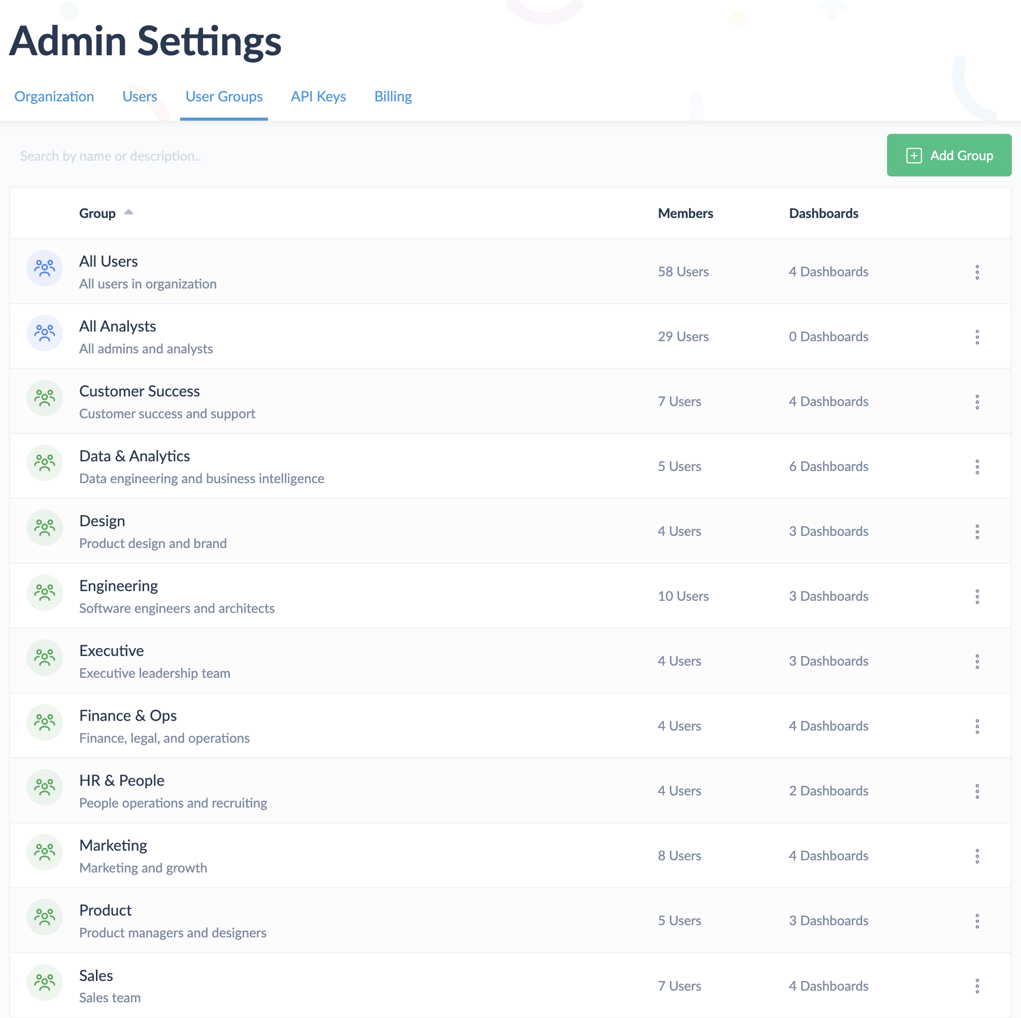Image resolution: width=1021 pixels, height=1018 pixels.
Task: Open the Marketing row options menu
Action: [x=977, y=856]
